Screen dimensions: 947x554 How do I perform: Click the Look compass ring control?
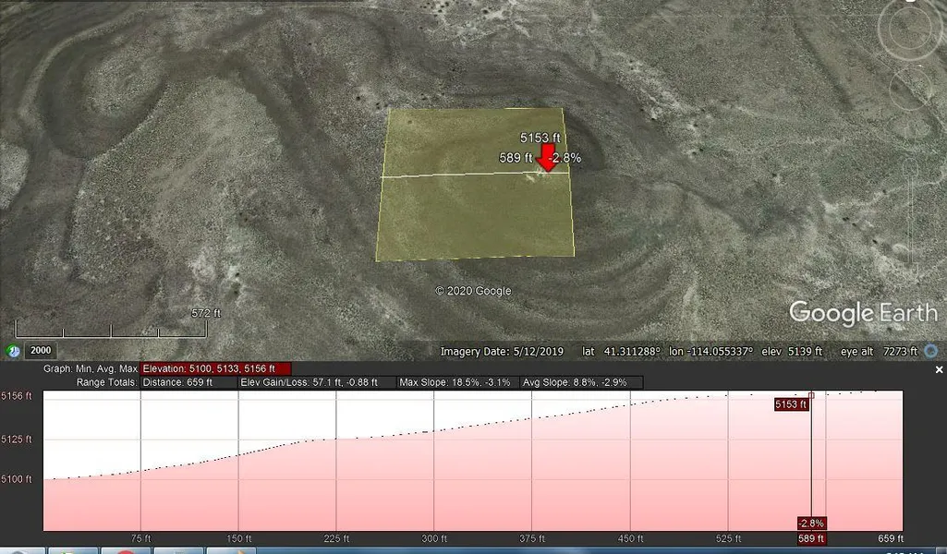click(911, 30)
